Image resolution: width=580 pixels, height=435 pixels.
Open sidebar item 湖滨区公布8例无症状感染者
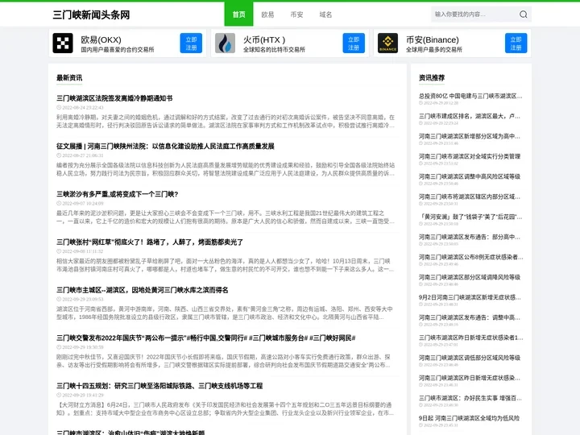(x=471, y=257)
